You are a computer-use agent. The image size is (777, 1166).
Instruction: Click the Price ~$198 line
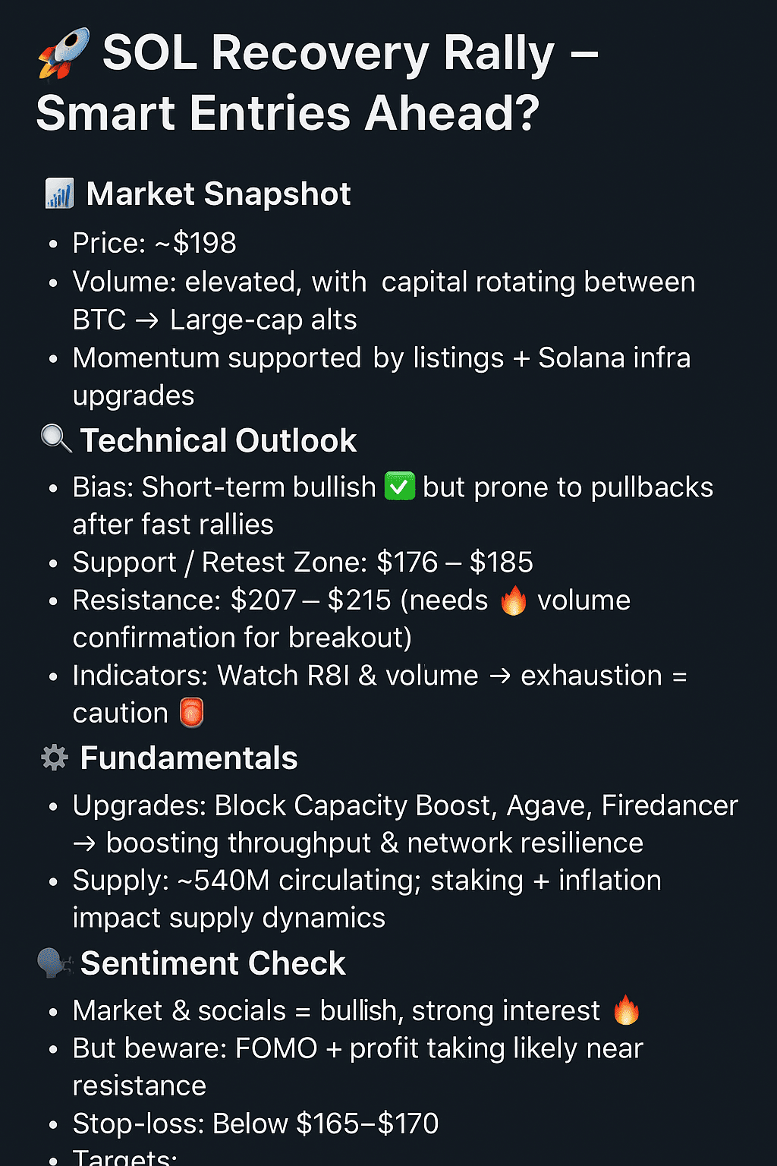pyautogui.click(x=154, y=243)
